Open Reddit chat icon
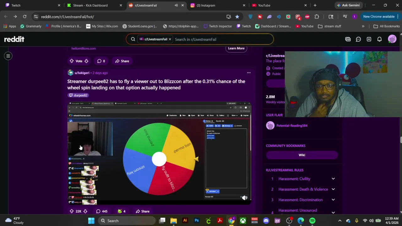402x226 pixels. (x=358, y=39)
